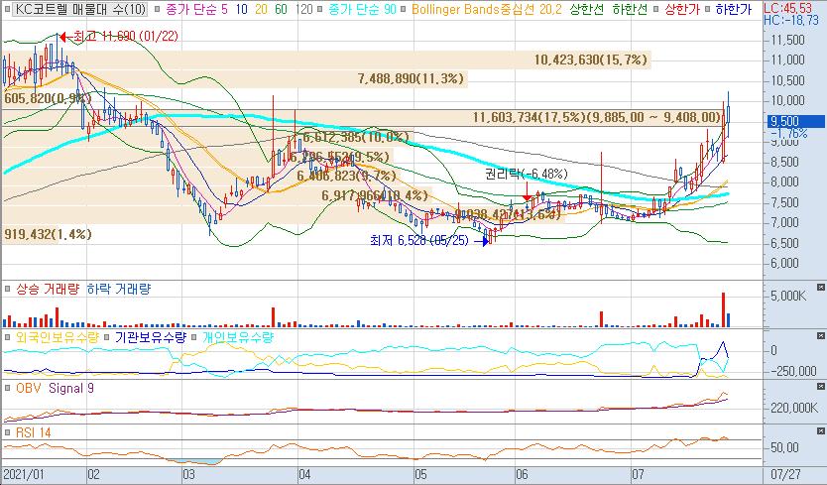Click the 50,00 RSI axis value

pyautogui.click(x=784, y=447)
